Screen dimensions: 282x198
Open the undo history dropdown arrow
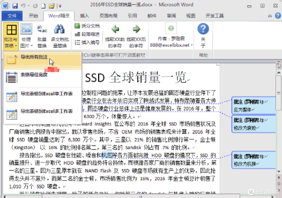tap(29, 6)
